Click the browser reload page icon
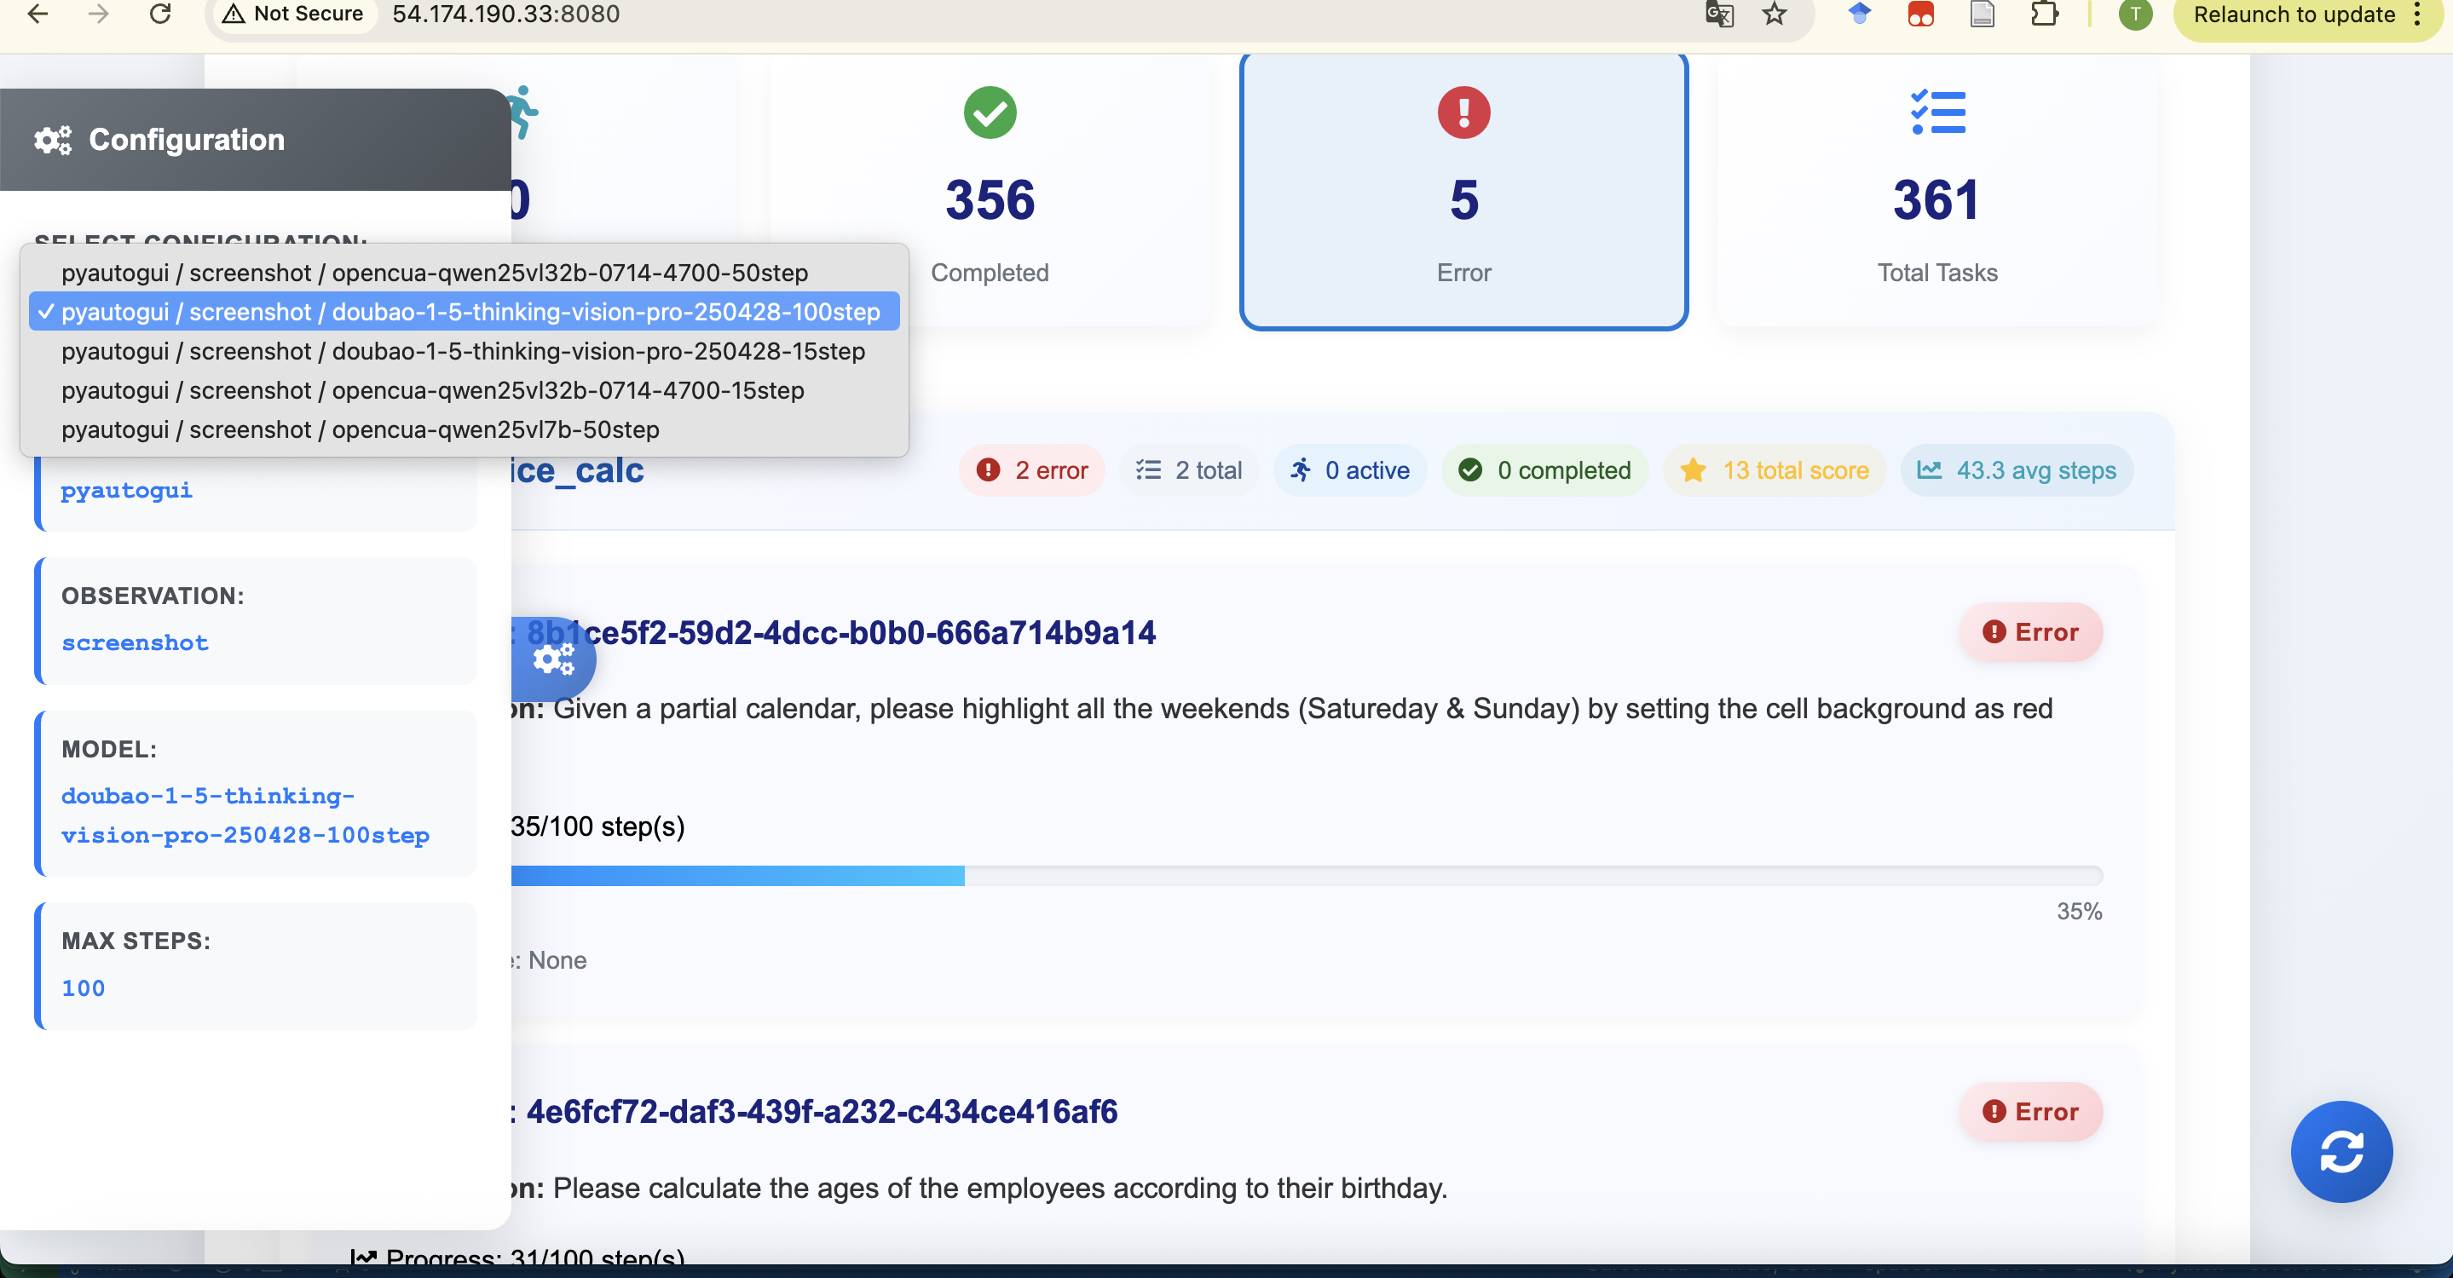2453x1278 pixels. [x=160, y=14]
